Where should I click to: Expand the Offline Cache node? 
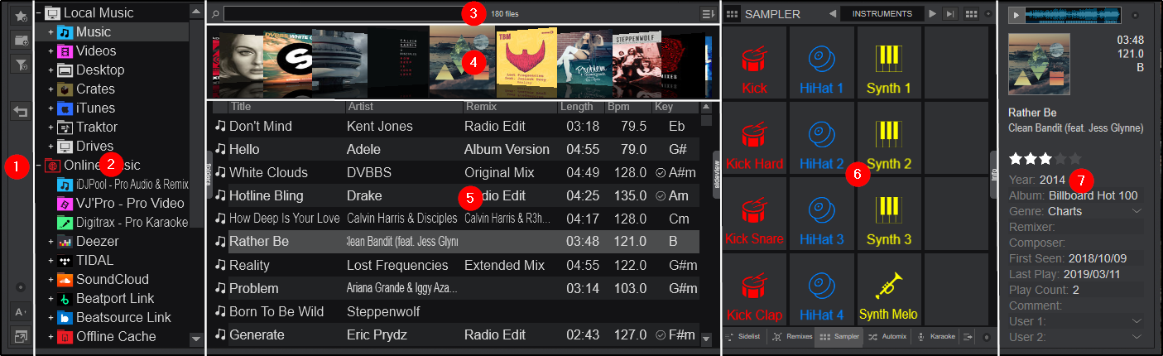click(x=50, y=337)
